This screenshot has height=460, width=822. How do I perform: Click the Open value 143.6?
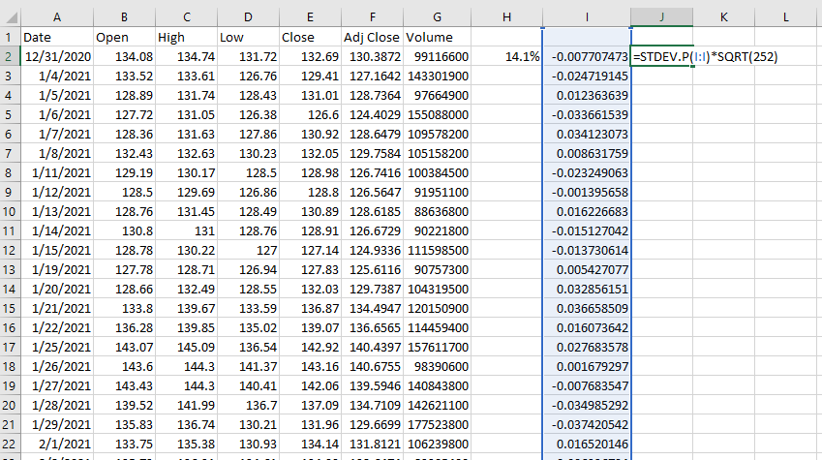point(125,366)
